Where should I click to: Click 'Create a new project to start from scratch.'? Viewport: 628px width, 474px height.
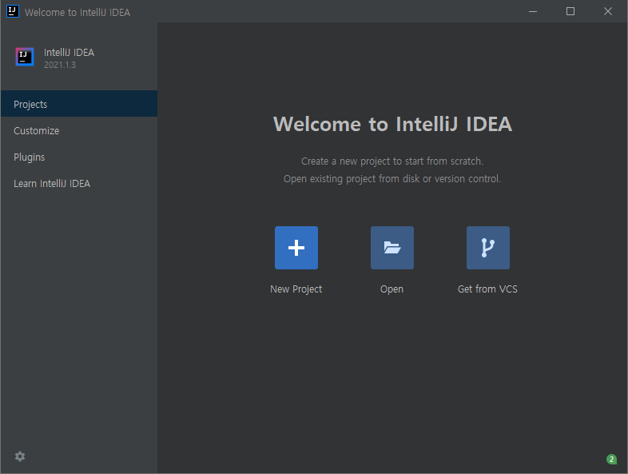click(x=392, y=161)
